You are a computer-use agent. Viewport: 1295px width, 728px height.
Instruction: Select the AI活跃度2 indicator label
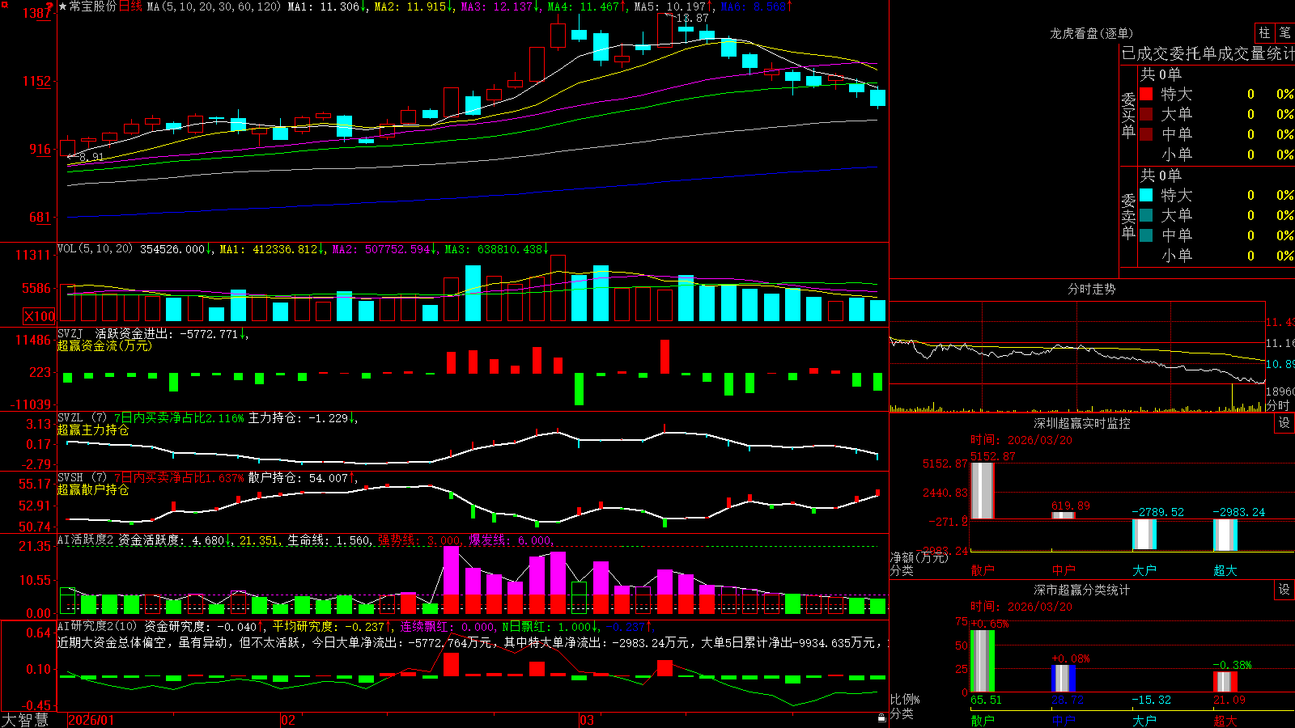86,540
